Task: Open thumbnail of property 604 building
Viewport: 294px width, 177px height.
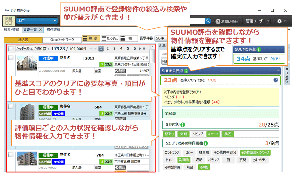Action: click(x=27, y=112)
